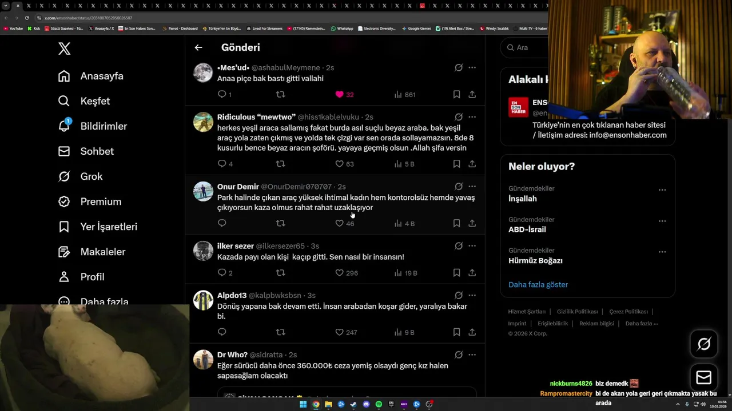The width and height of the screenshot is (732, 411).
Task: Open more options for Mes'ud tweet
Action: (472, 67)
